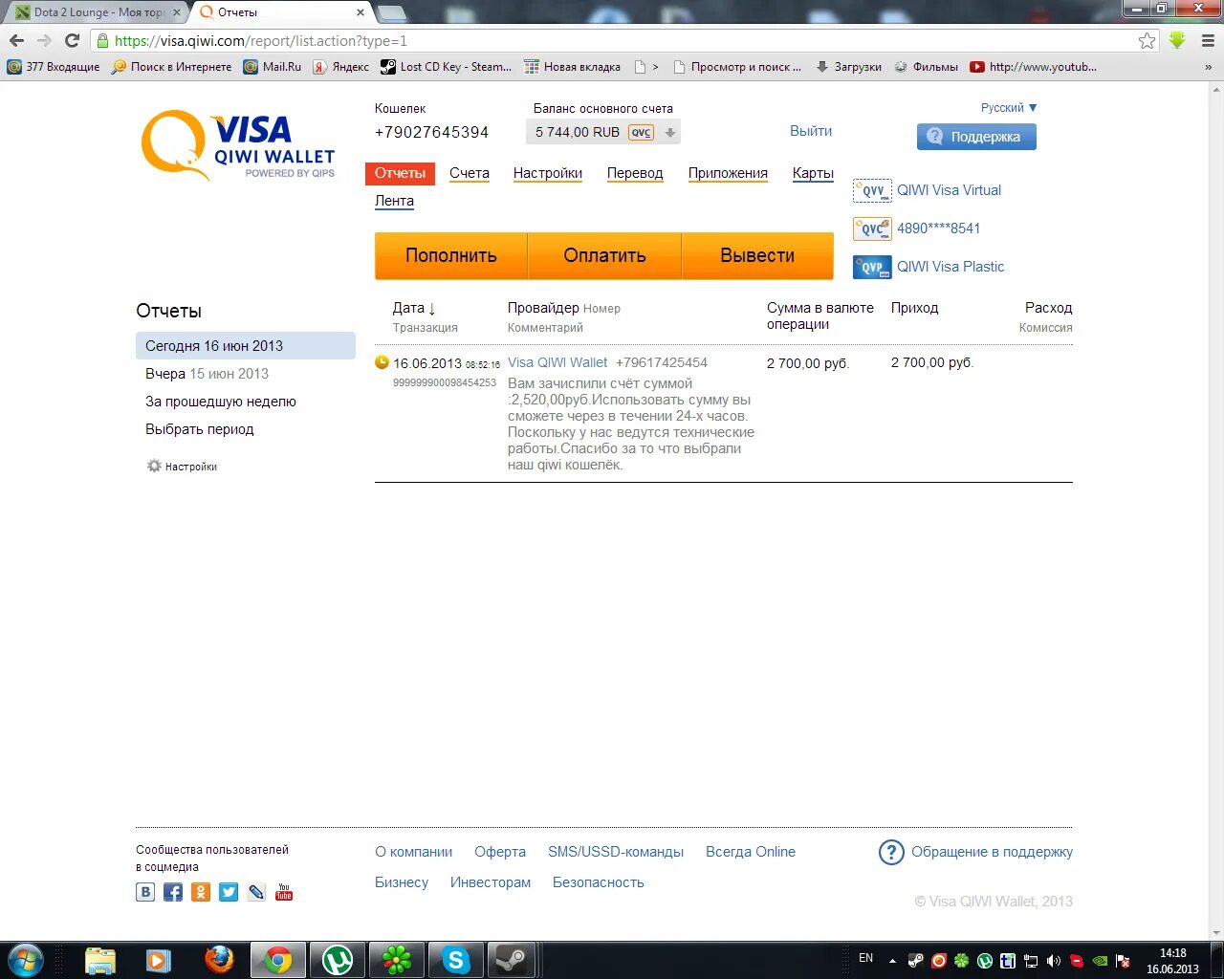Open the QIWI Visa Virtual card icon
This screenshot has width=1224, height=979.
coord(871,190)
